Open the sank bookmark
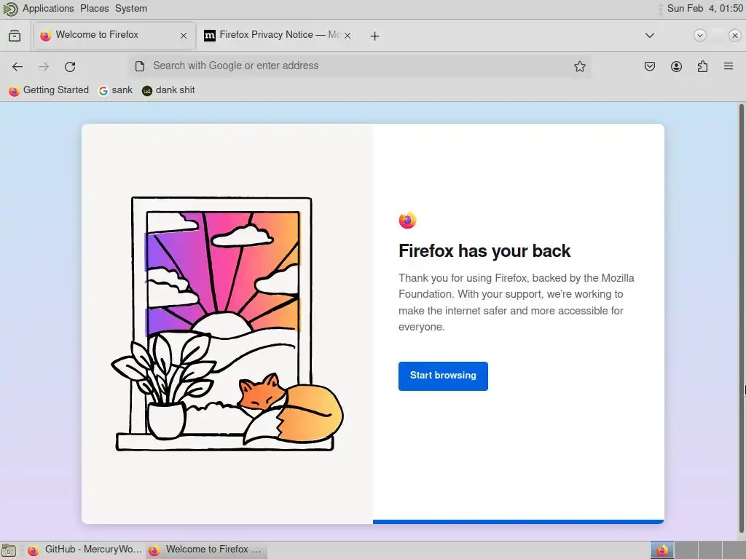 pyautogui.click(x=116, y=90)
